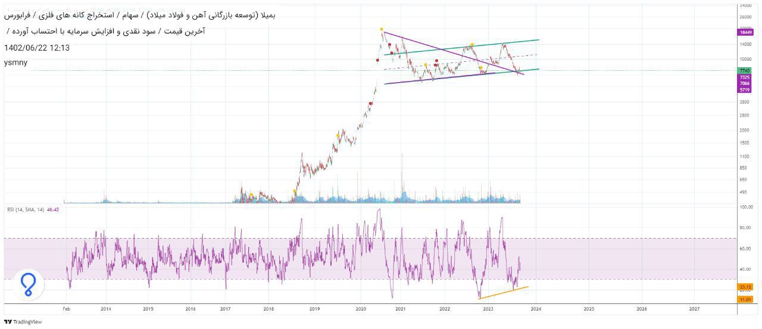Select the orange 11.01 RSI axis label
Image resolution: width=762 pixels, height=329 pixels.
[745, 299]
